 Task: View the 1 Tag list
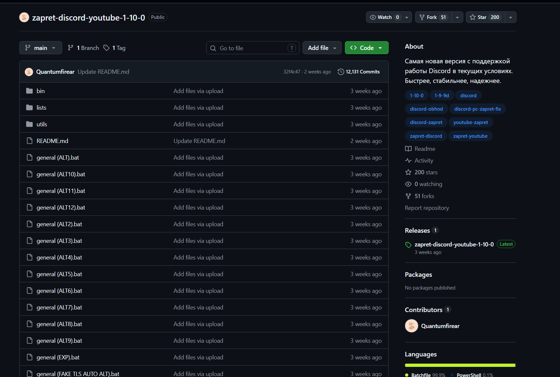pos(114,48)
